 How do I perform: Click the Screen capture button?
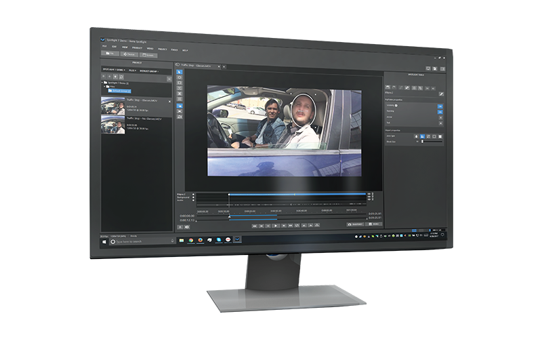coord(148,55)
